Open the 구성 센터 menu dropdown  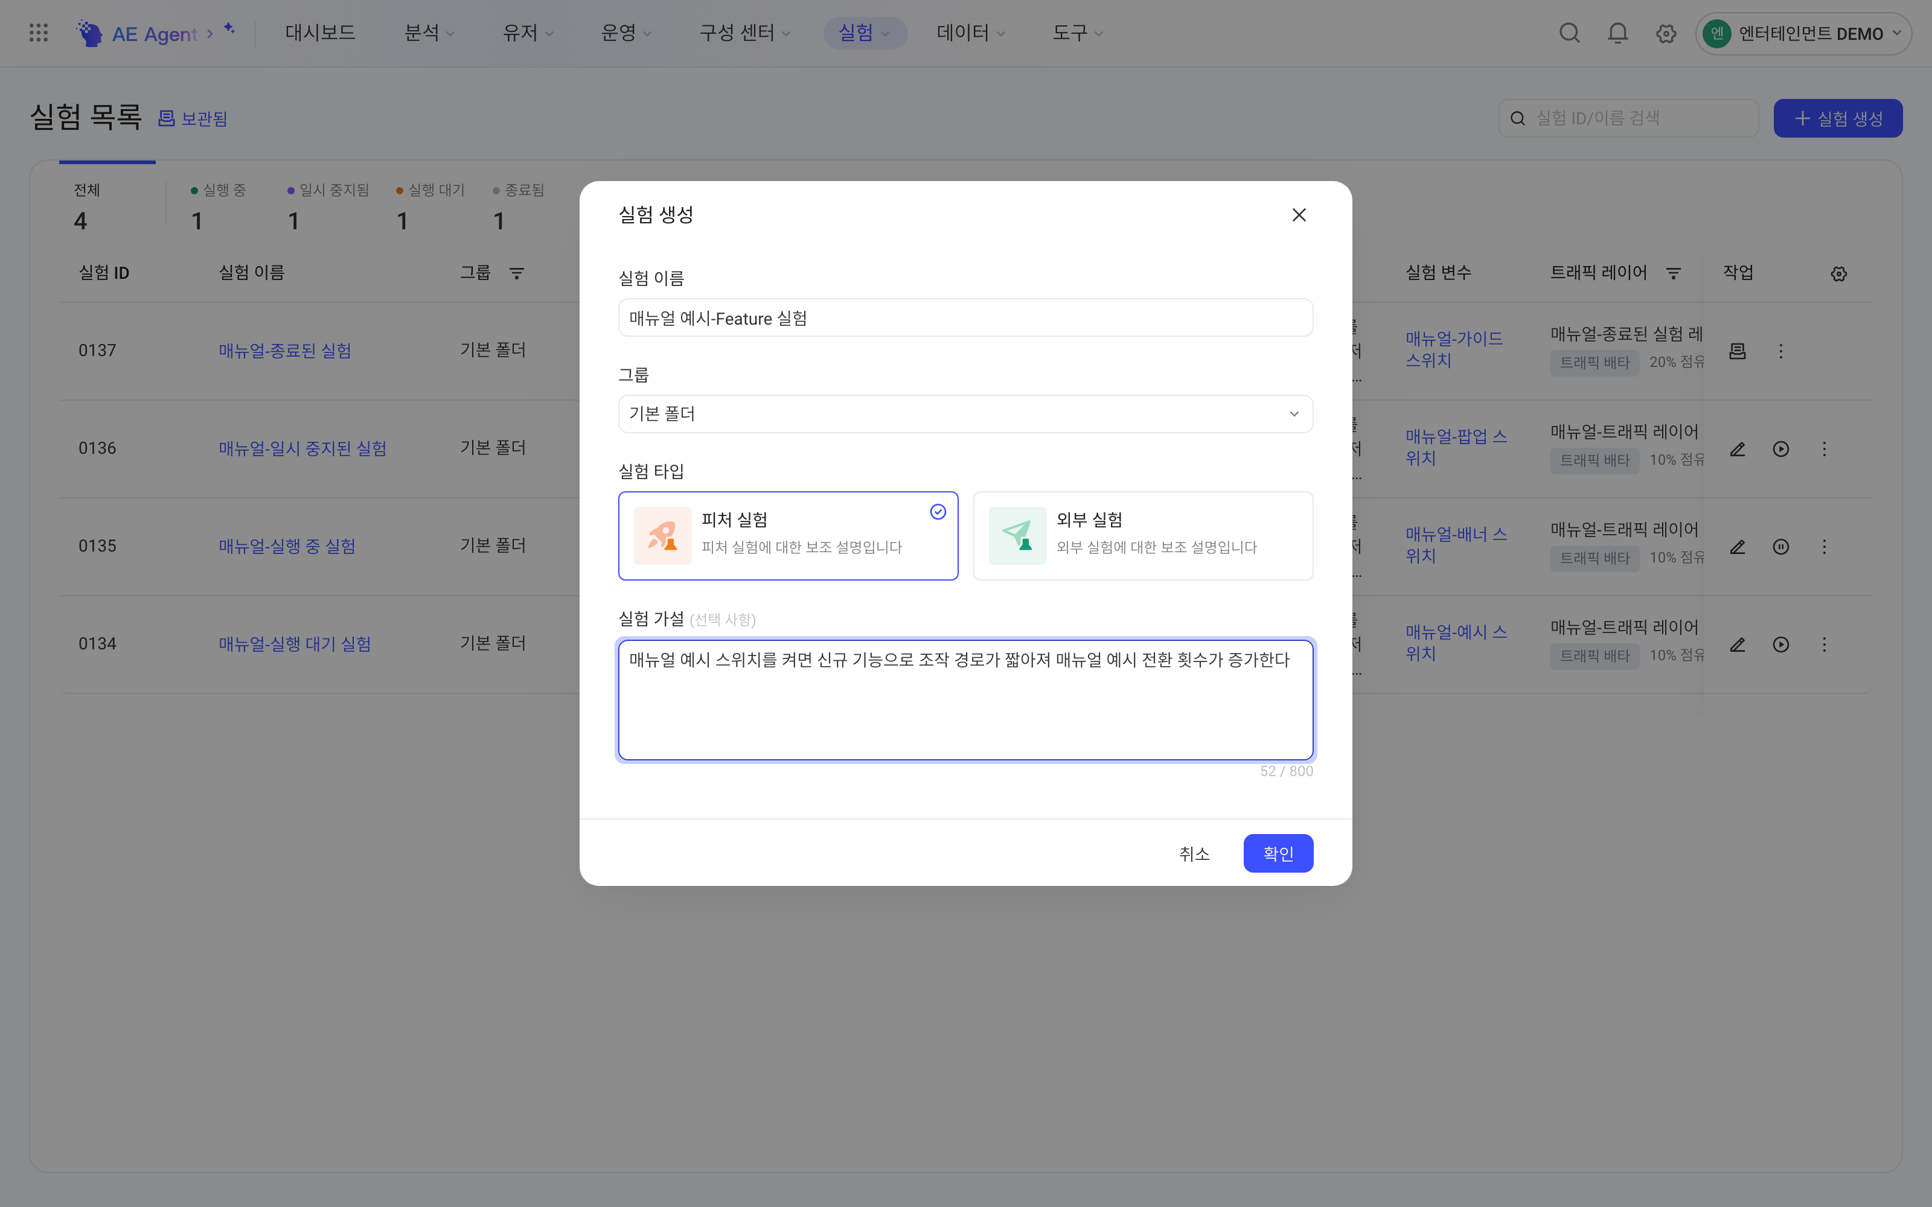tap(745, 33)
